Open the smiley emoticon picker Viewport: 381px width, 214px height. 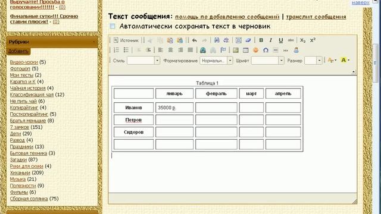[255, 50]
